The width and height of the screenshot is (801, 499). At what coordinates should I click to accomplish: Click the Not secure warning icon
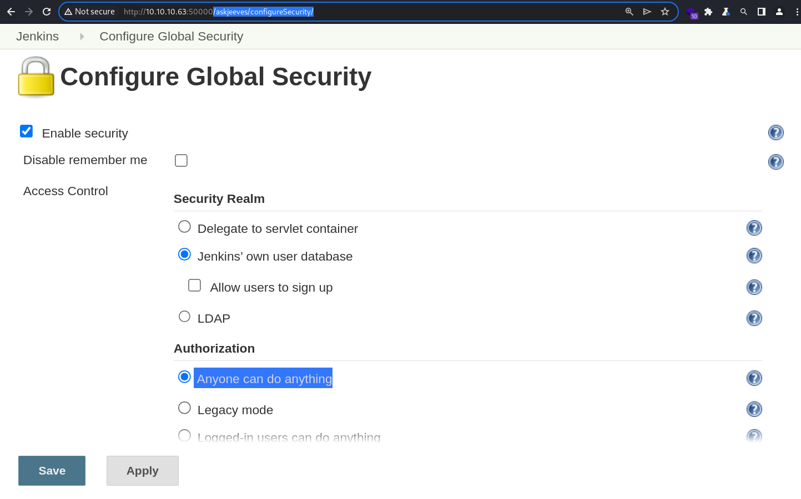coord(68,12)
